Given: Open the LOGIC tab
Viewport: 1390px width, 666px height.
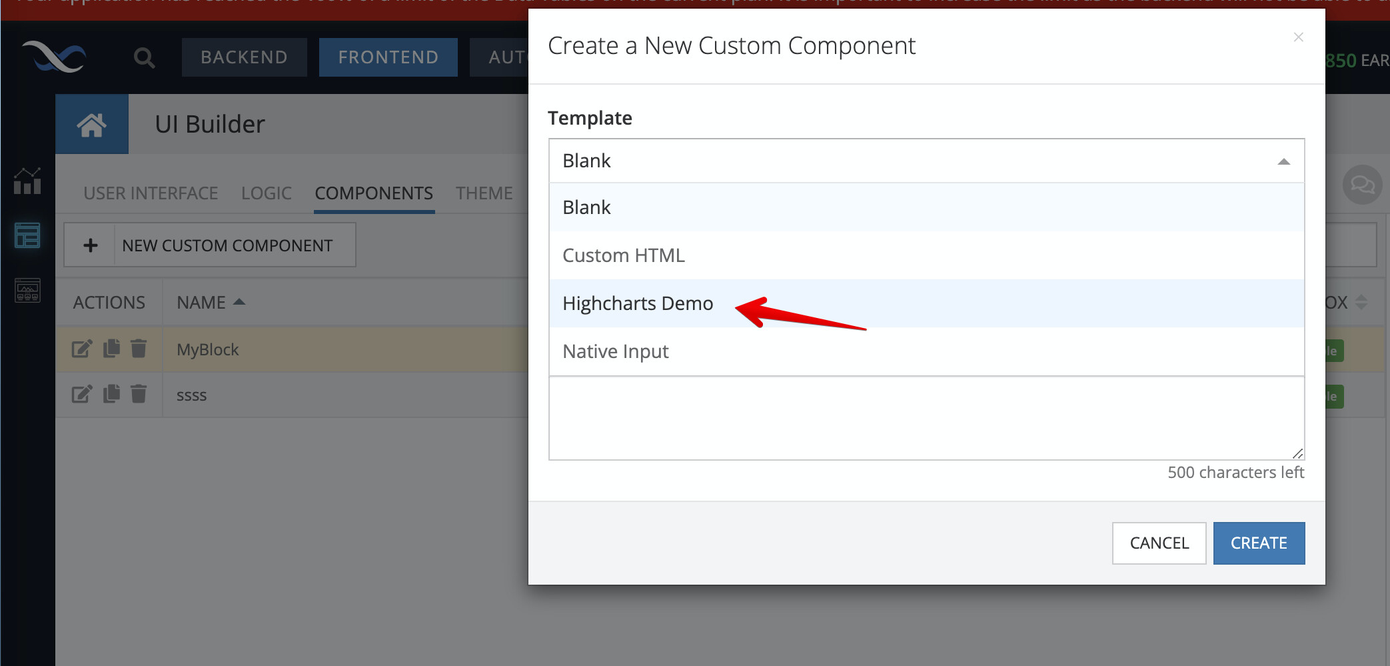Looking at the screenshot, I should point(266,193).
